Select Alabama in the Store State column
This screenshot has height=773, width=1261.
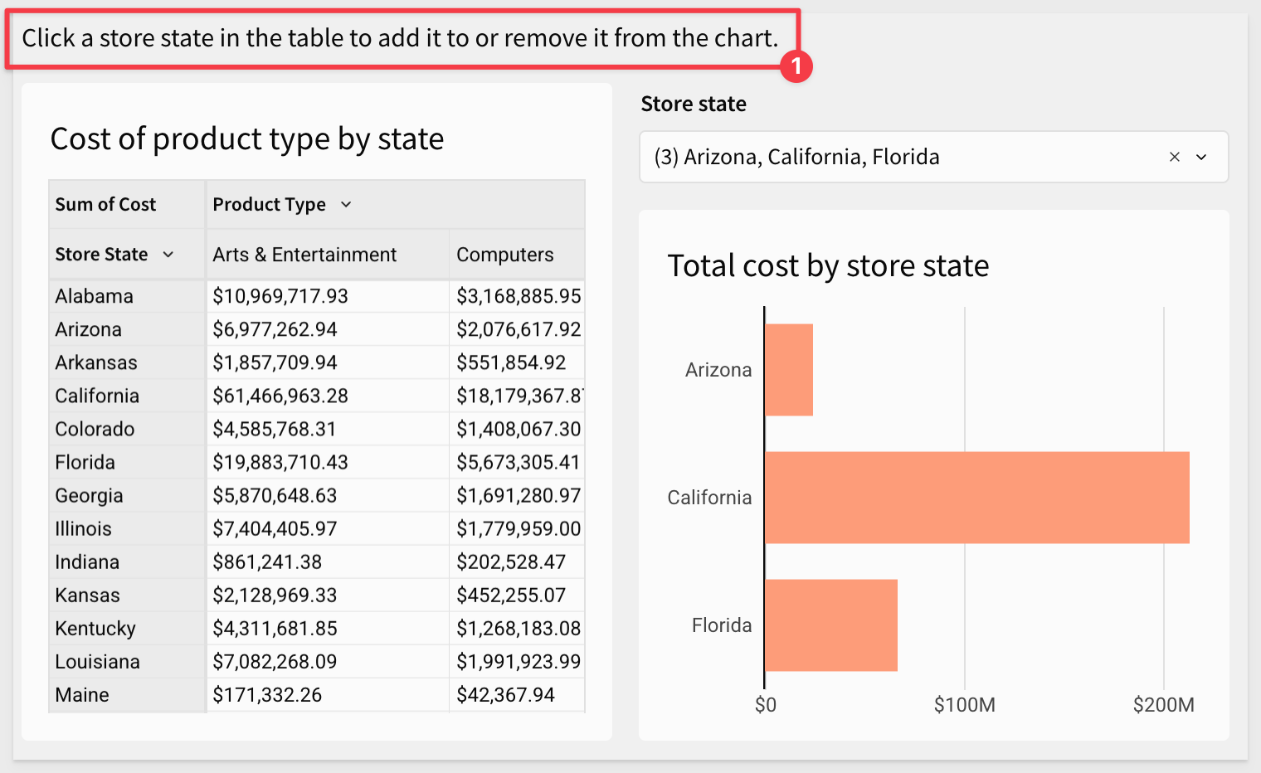pyautogui.click(x=95, y=296)
